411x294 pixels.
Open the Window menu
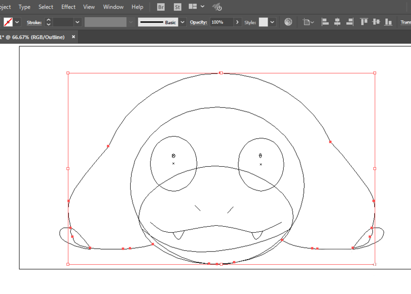[113, 7]
